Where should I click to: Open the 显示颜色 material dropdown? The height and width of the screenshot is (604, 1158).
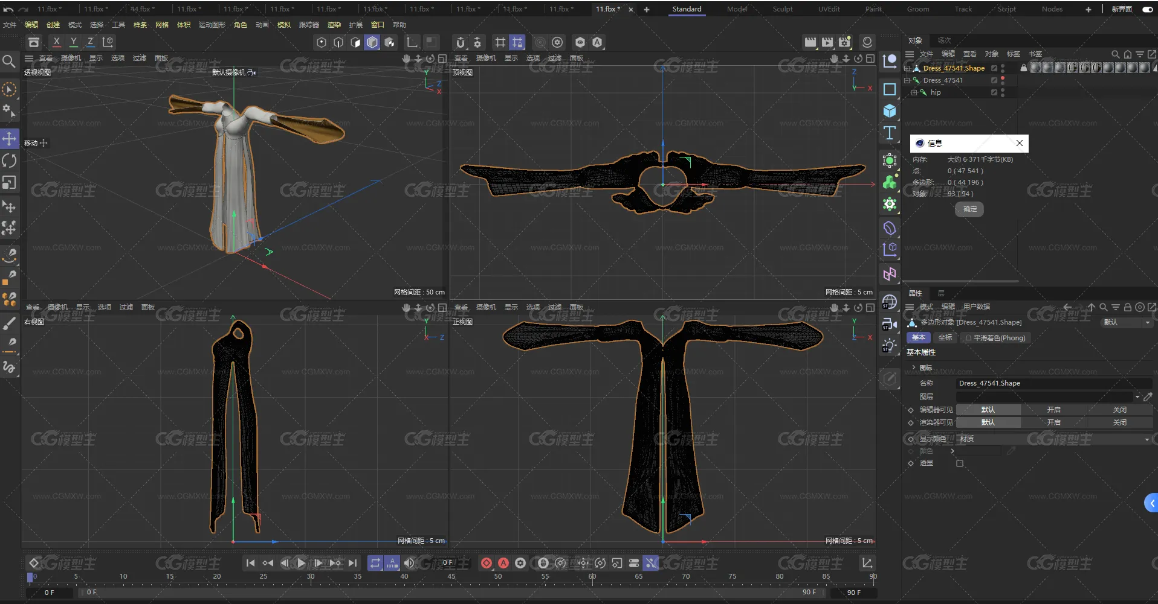click(1054, 439)
